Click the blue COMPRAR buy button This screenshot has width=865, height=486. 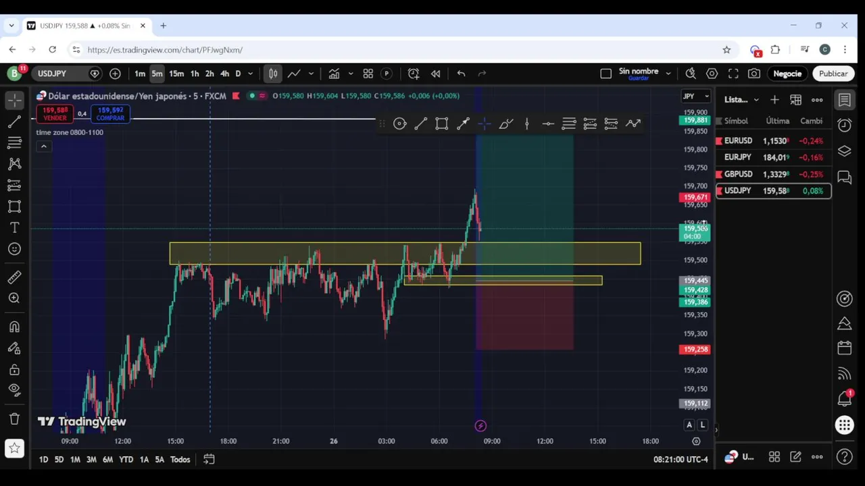tap(110, 113)
